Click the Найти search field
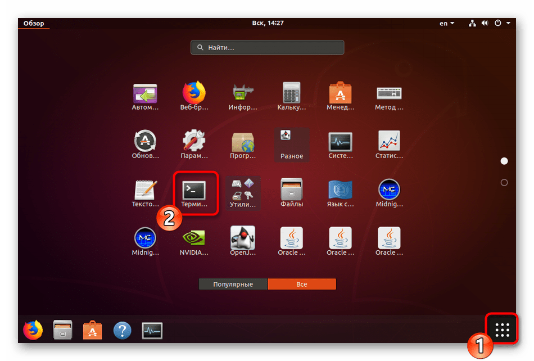 click(x=267, y=48)
